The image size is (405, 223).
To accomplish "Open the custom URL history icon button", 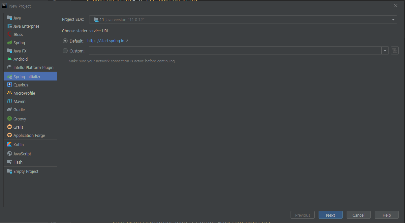I will pos(394,50).
